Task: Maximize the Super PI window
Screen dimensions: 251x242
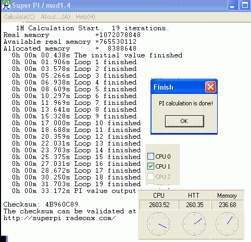Action: coord(245,6)
